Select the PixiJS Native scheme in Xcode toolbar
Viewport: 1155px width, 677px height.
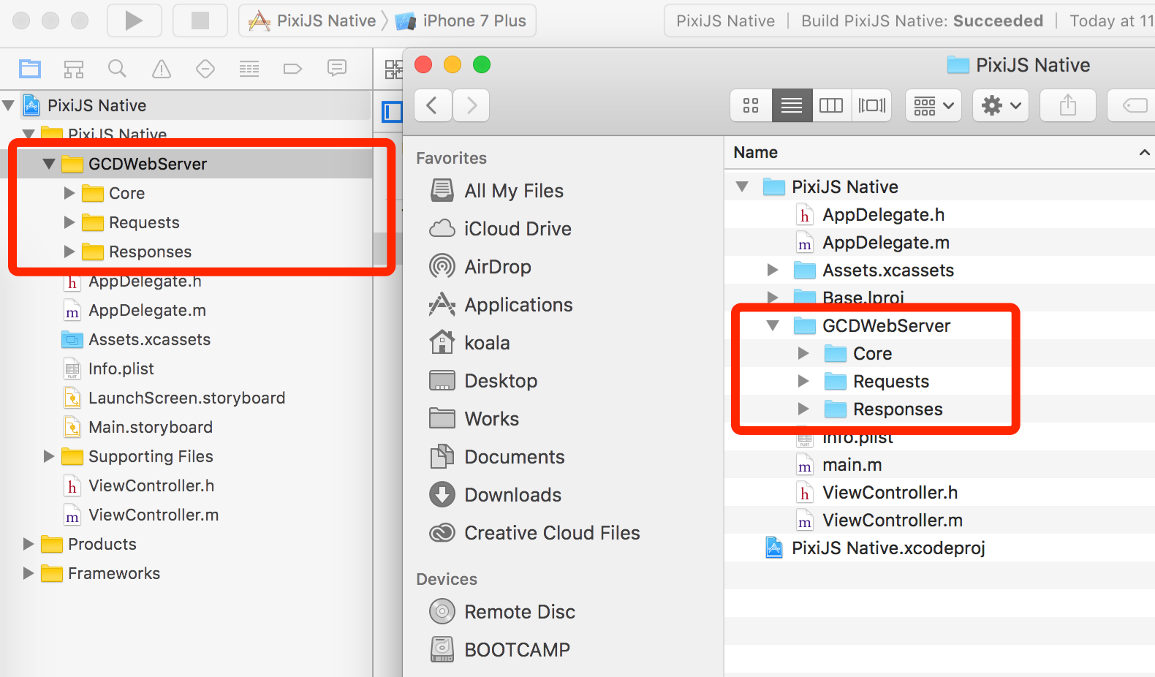point(312,20)
